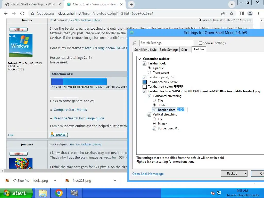This screenshot has height=198, width=264.
Task: Share this page via share icon
Action: (x=223, y=13)
